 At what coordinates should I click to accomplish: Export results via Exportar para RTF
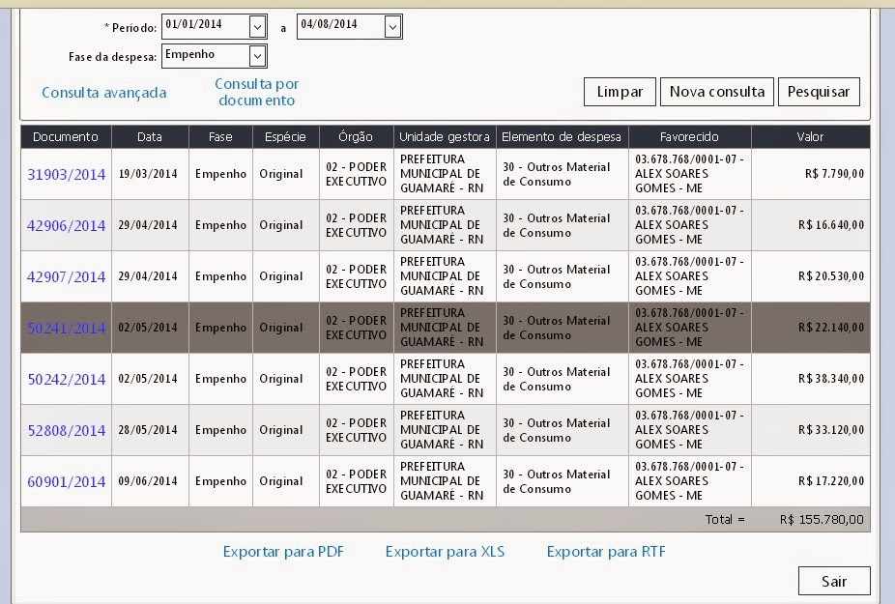(x=606, y=552)
